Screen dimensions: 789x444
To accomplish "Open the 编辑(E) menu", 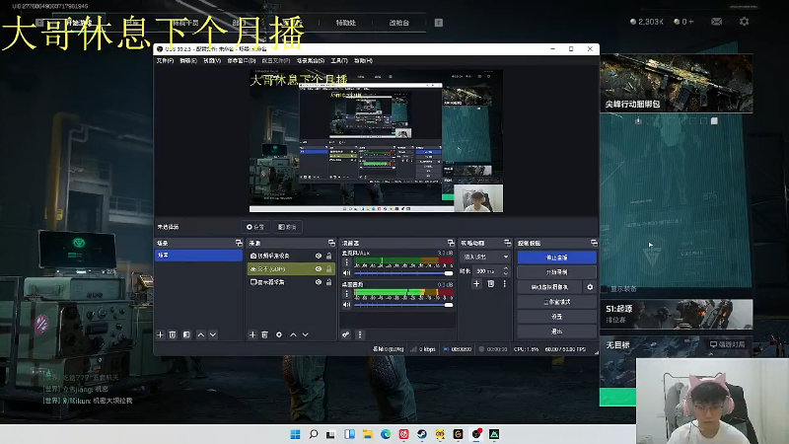I will pyautogui.click(x=188, y=60).
